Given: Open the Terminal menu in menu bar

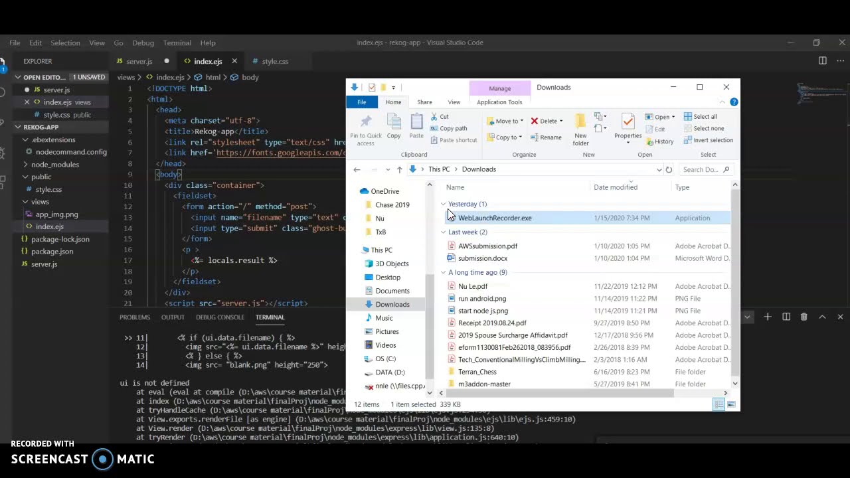Looking at the screenshot, I should pos(177,43).
